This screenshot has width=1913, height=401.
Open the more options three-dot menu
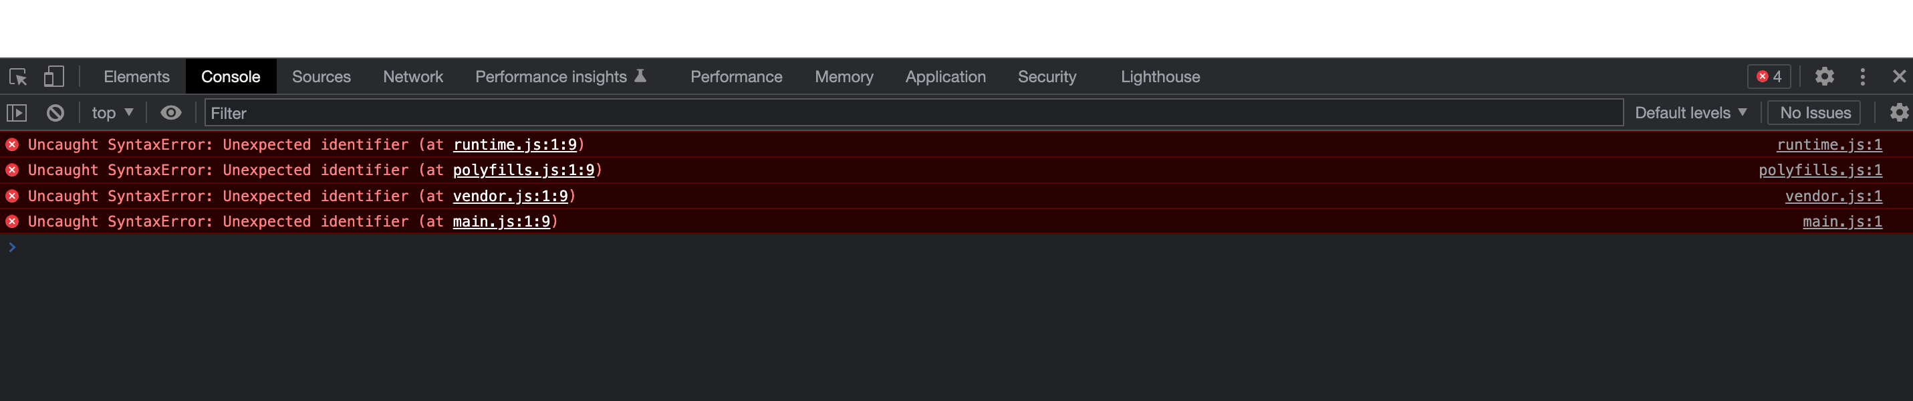coord(1862,76)
